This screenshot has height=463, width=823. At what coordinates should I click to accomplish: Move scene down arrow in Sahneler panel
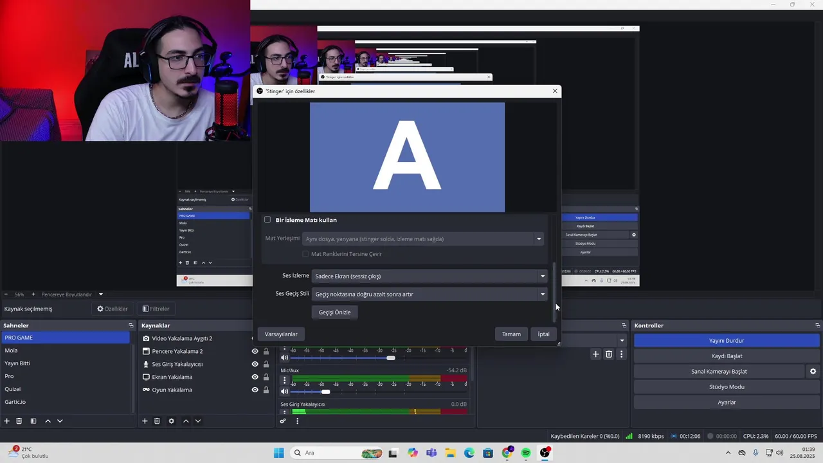(x=60, y=421)
